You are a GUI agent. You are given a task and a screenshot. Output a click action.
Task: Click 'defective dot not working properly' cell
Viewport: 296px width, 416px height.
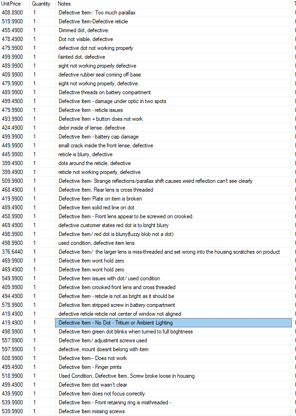coord(173,48)
